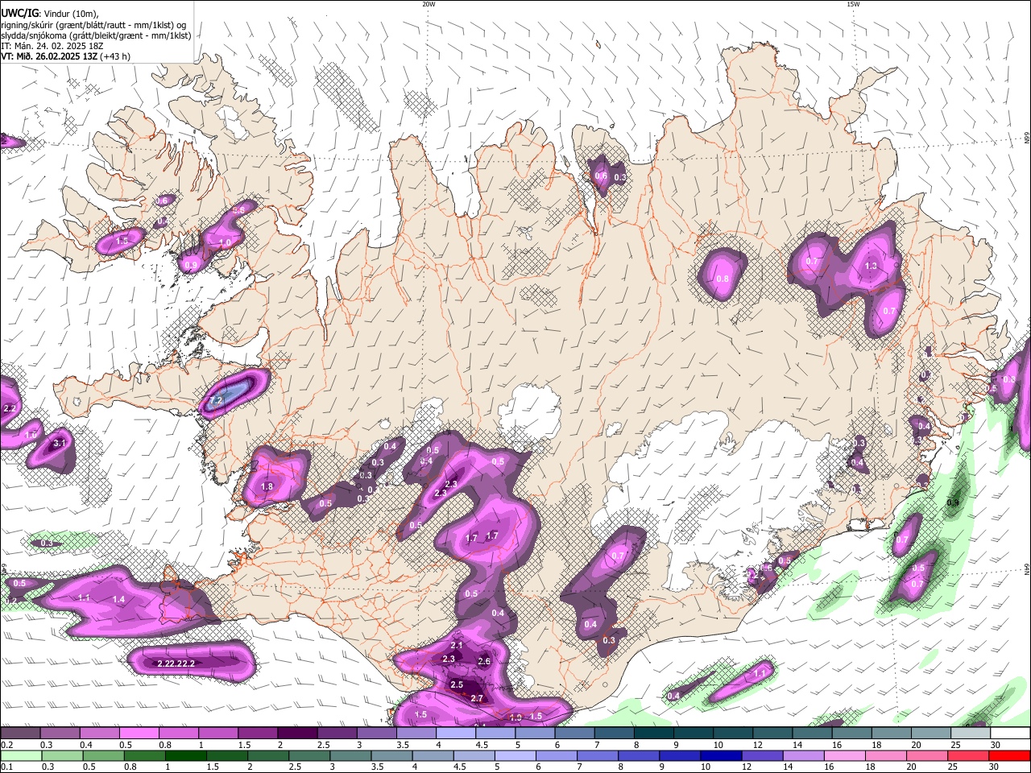Screen dimensions: 1031x773
Task: Click the UWC/IG title text
Action: [20, 12]
